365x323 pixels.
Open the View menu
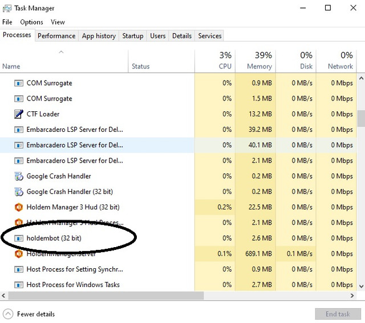[x=58, y=22]
